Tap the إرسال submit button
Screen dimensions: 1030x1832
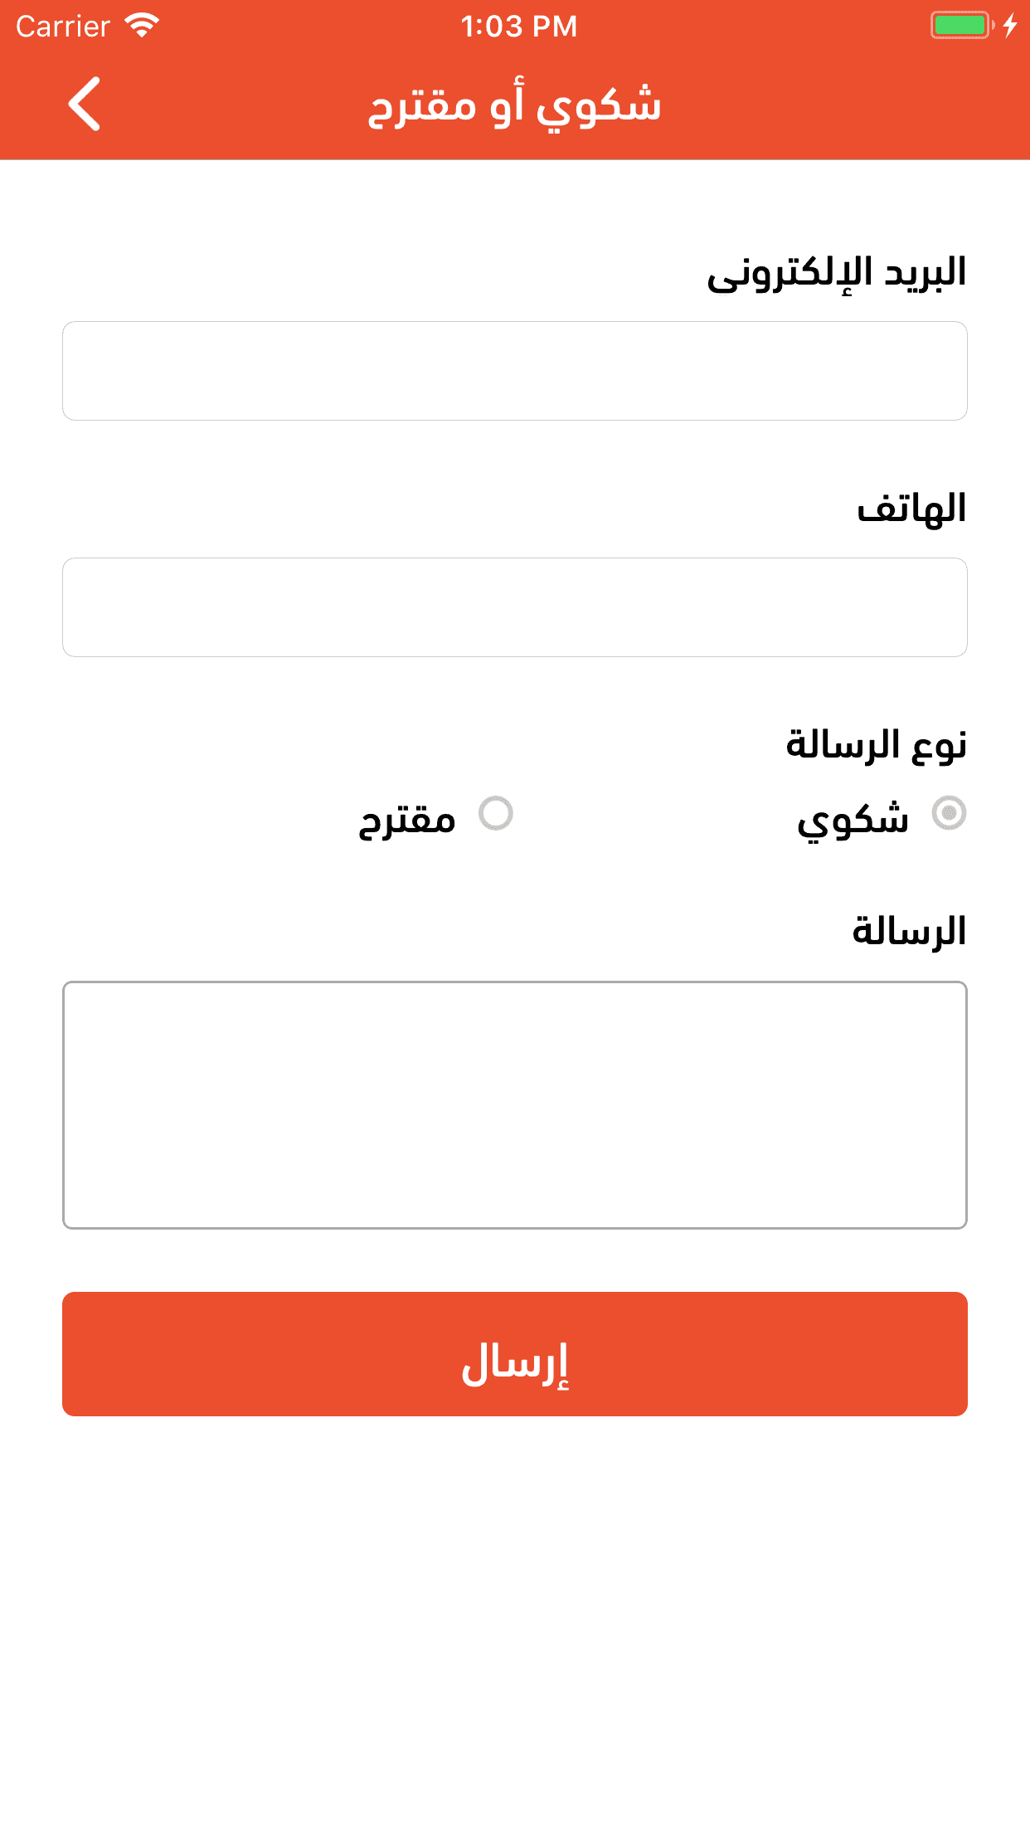point(515,1354)
